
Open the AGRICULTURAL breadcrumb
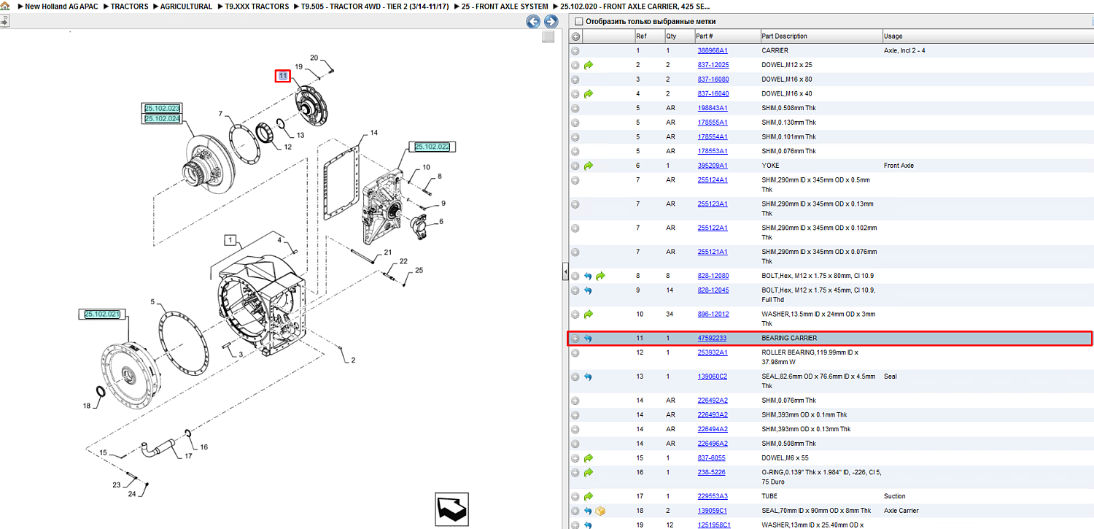(x=186, y=7)
